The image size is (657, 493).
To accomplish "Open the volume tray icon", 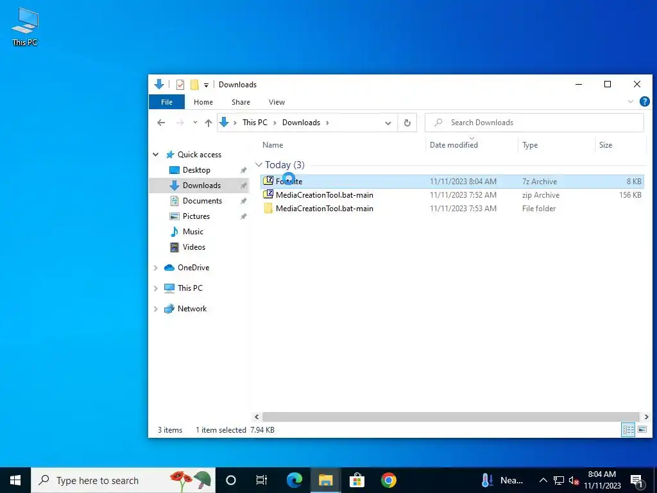I will pyautogui.click(x=574, y=480).
